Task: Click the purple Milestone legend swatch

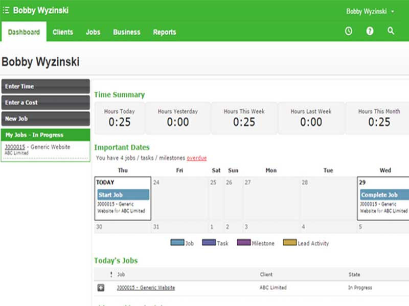Action: coord(244,243)
